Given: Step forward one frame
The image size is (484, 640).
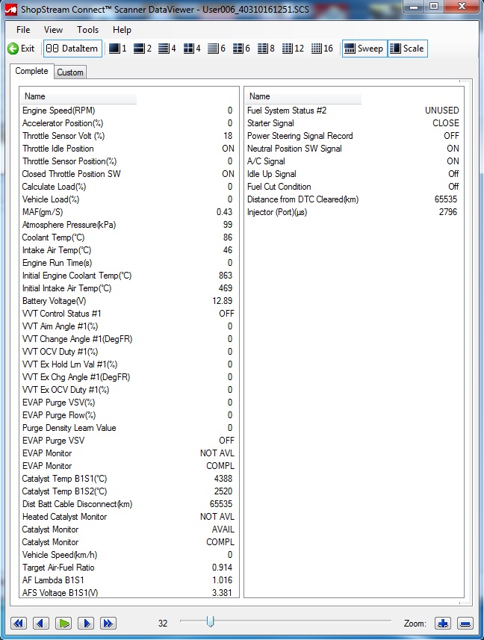Looking at the screenshot, I should [86, 624].
